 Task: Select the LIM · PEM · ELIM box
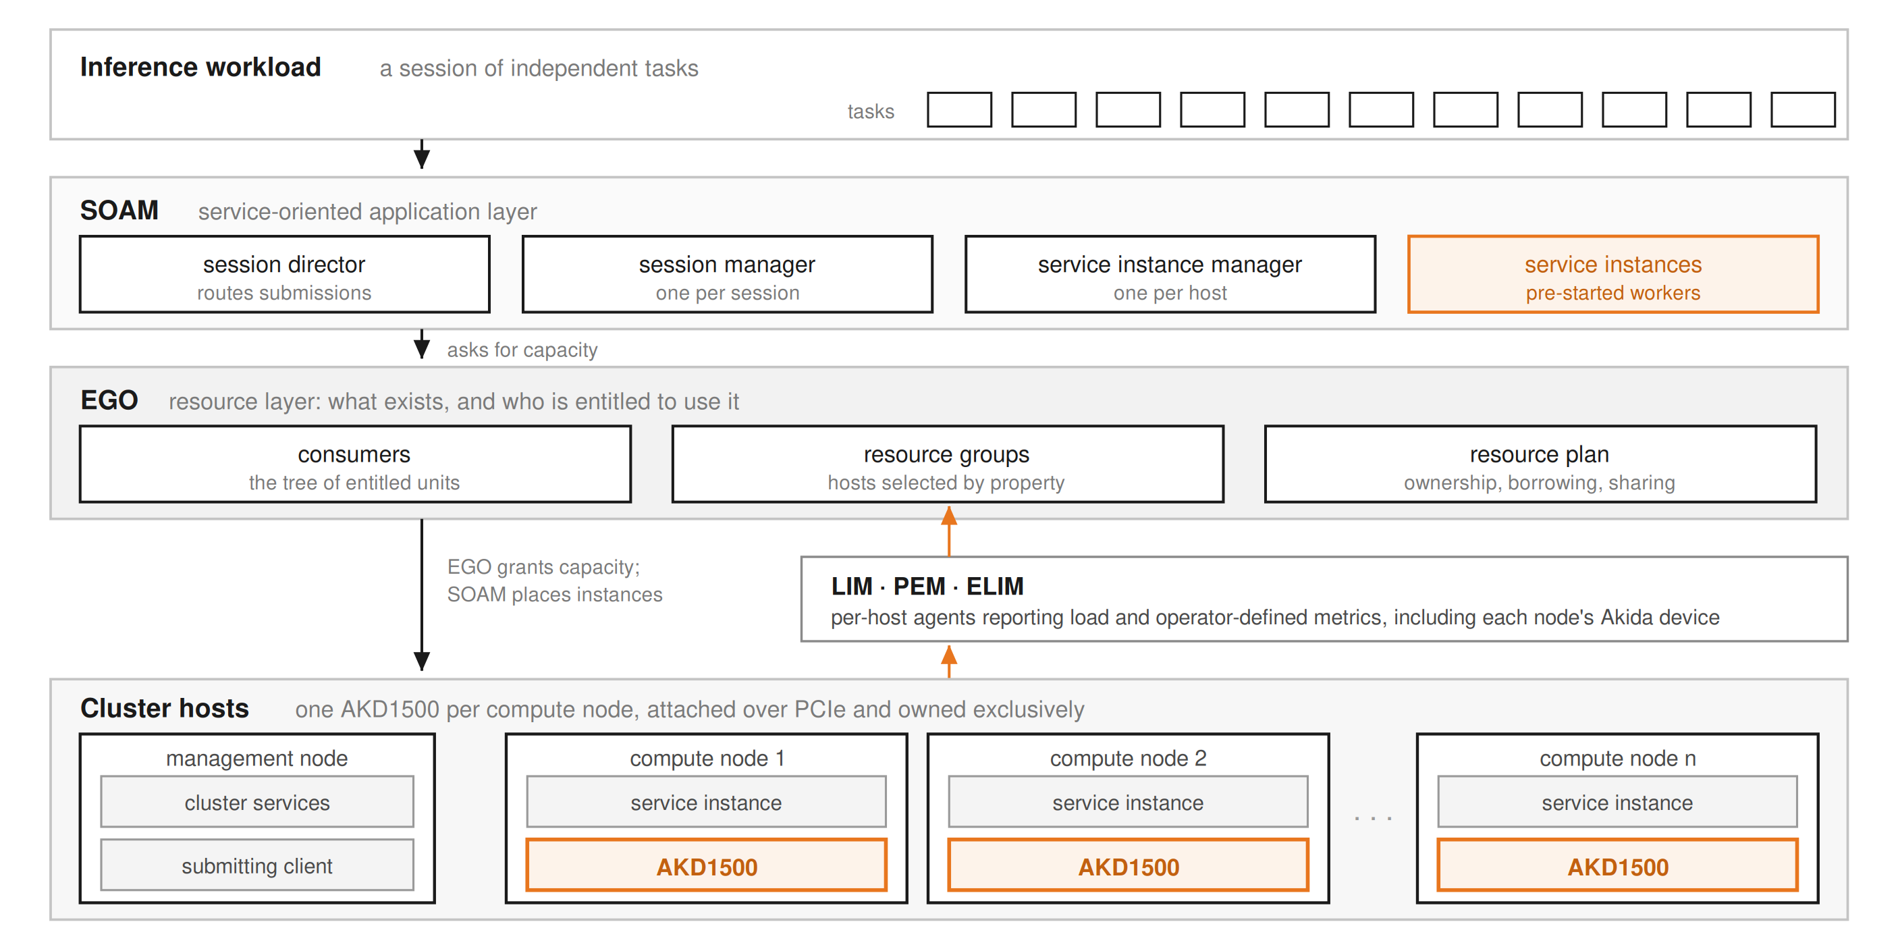(x=1324, y=599)
